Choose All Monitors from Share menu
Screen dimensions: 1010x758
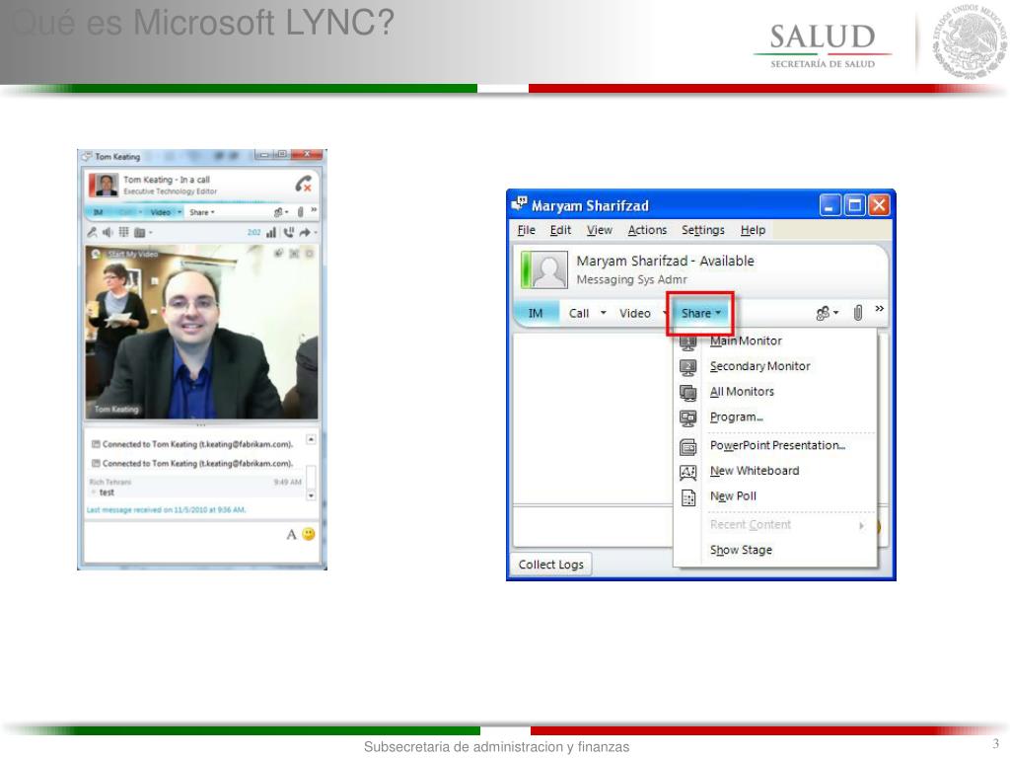[775, 392]
